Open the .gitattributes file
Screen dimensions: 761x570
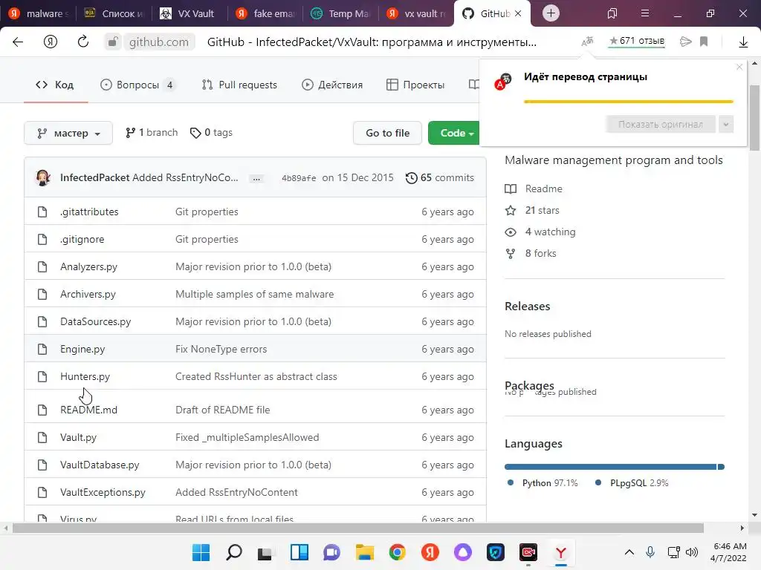pos(89,212)
